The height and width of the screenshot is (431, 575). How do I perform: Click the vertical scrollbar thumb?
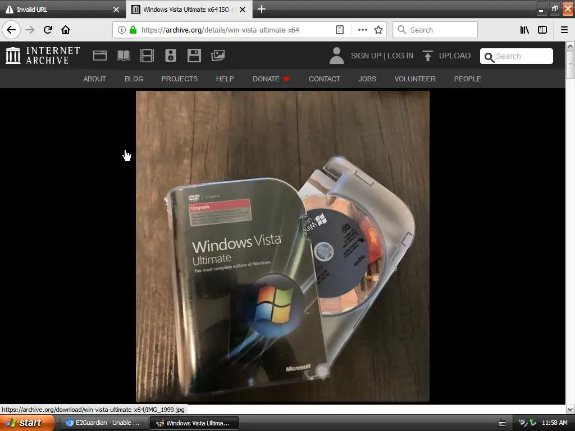pyautogui.click(x=570, y=65)
